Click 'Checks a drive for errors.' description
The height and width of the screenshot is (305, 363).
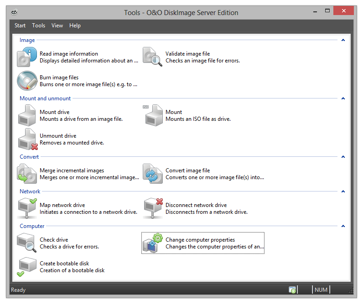(69, 247)
